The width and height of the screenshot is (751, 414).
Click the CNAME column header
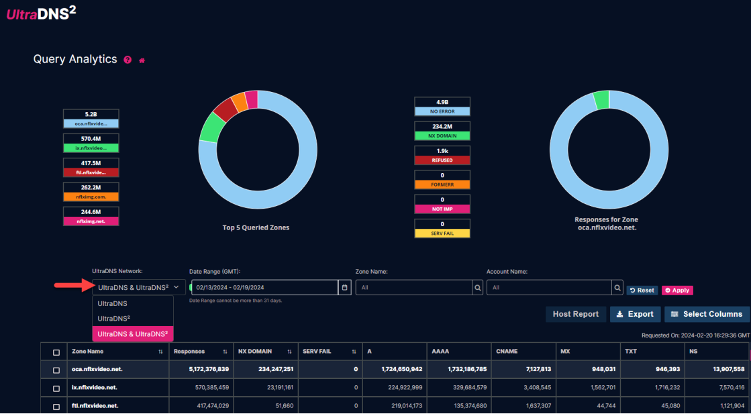tap(523, 352)
